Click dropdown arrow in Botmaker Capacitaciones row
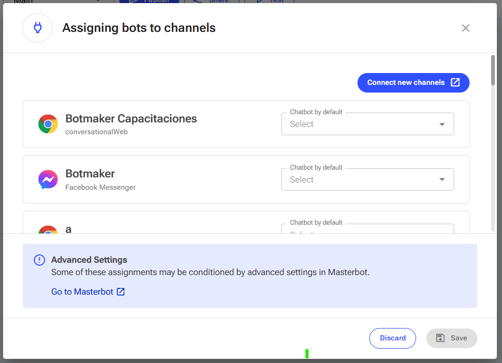The image size is (502, 363). click(442, 124)
